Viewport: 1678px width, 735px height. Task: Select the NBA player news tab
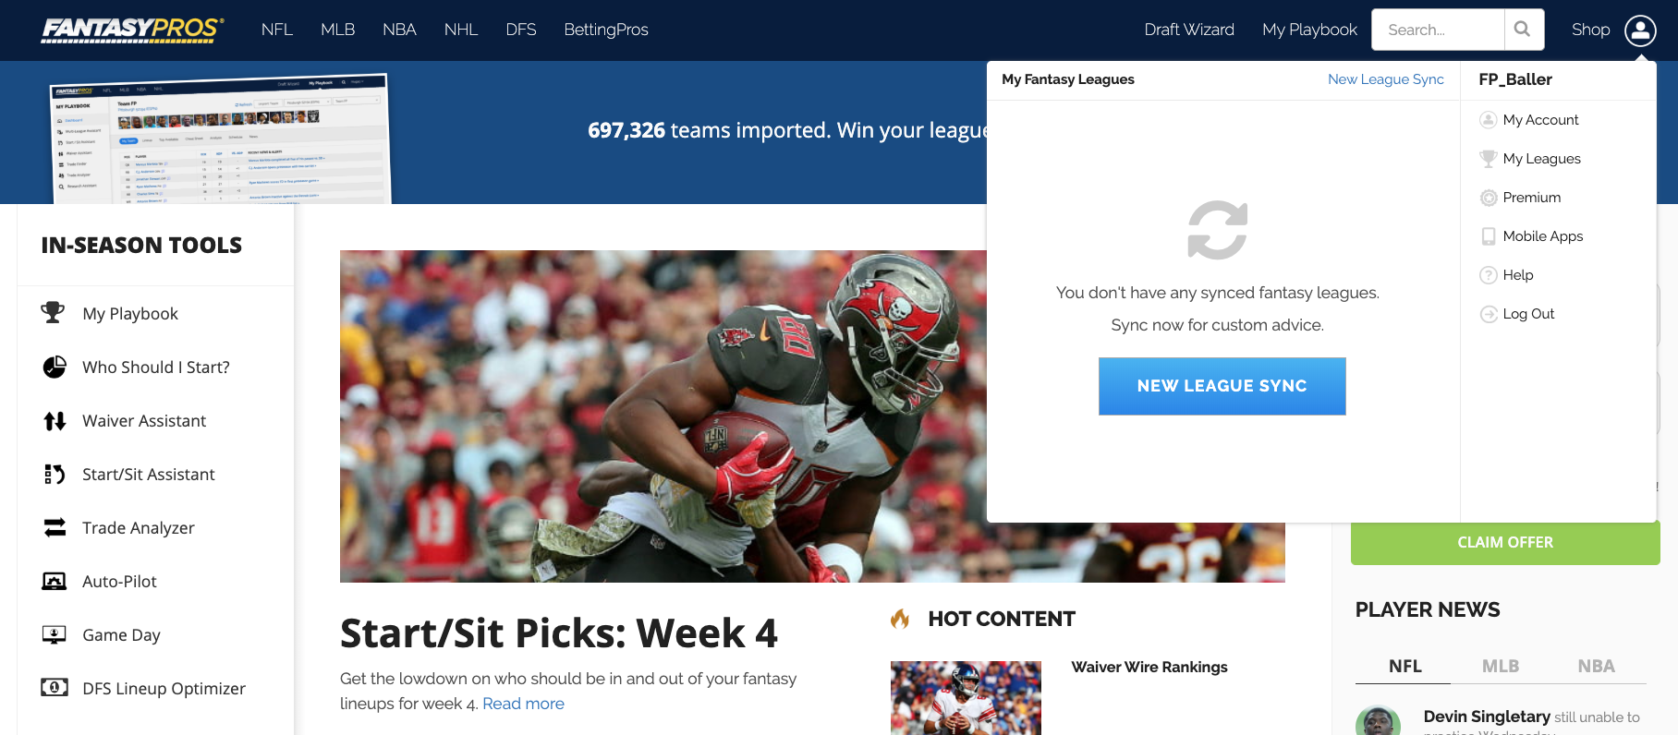click(1596, 666)
